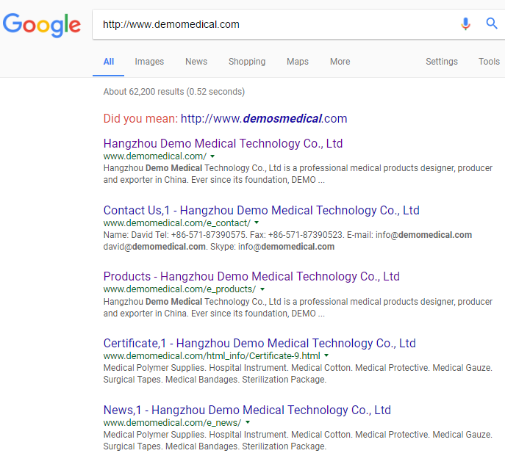Viewport: 505px width, 456px height.
Task: Open the Maps tab
Action: pyautogui.click(x=298, y=62)
